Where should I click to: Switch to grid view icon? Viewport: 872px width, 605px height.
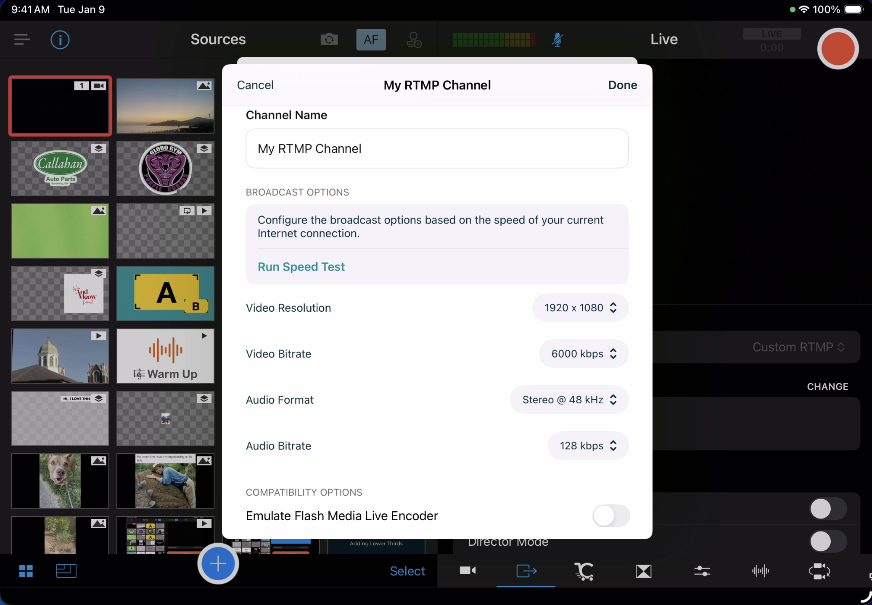pyautogui.click(x=26, y=571)
